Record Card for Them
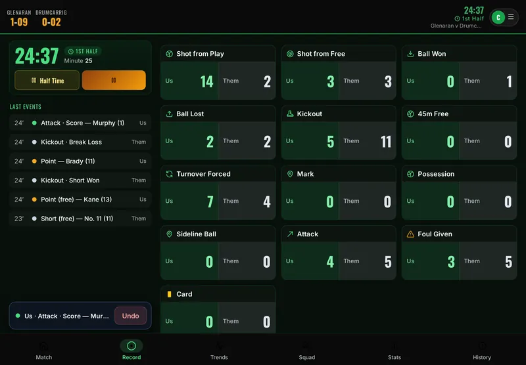 (x=247, y=318)
